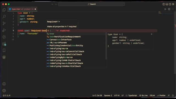Screen dimensions: 176x99
Task: Close the suggestion details panel
Action: click(152, 34)
